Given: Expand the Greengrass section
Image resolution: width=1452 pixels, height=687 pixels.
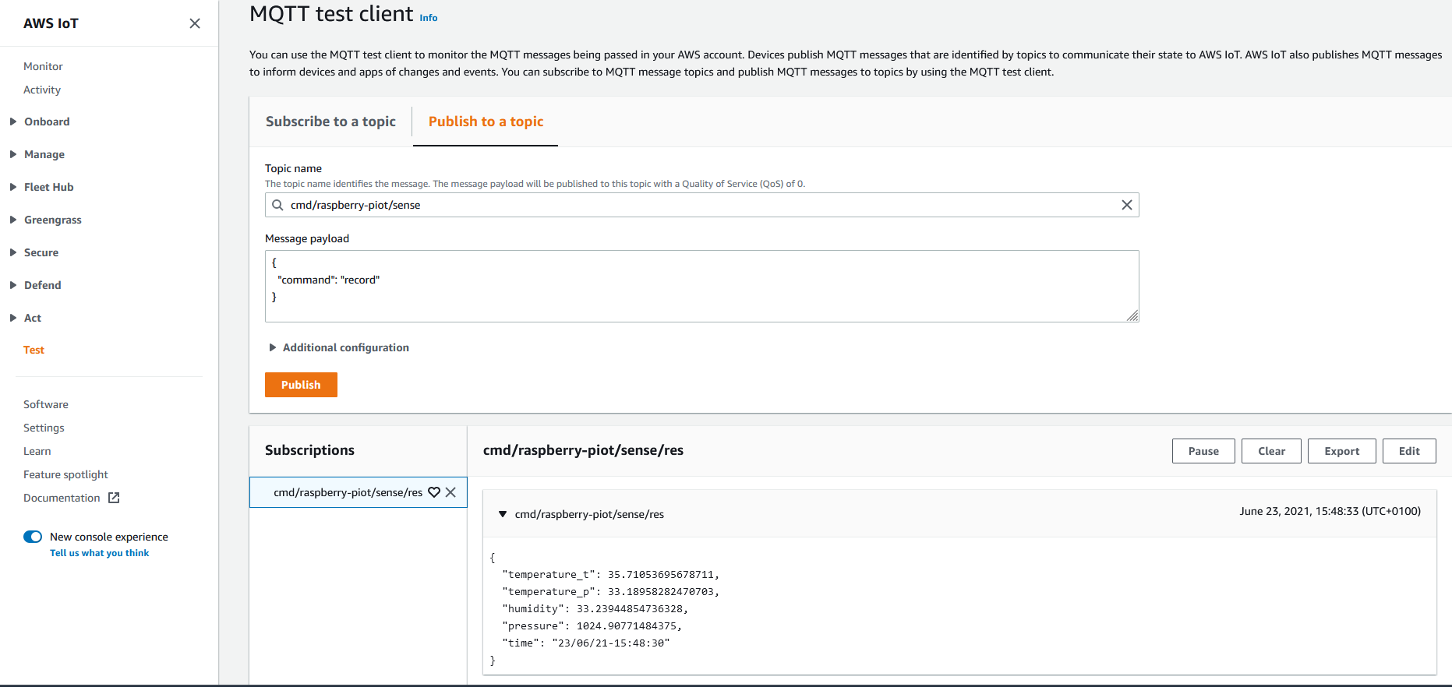Looking at the screenshot, I should click(13, 220).
